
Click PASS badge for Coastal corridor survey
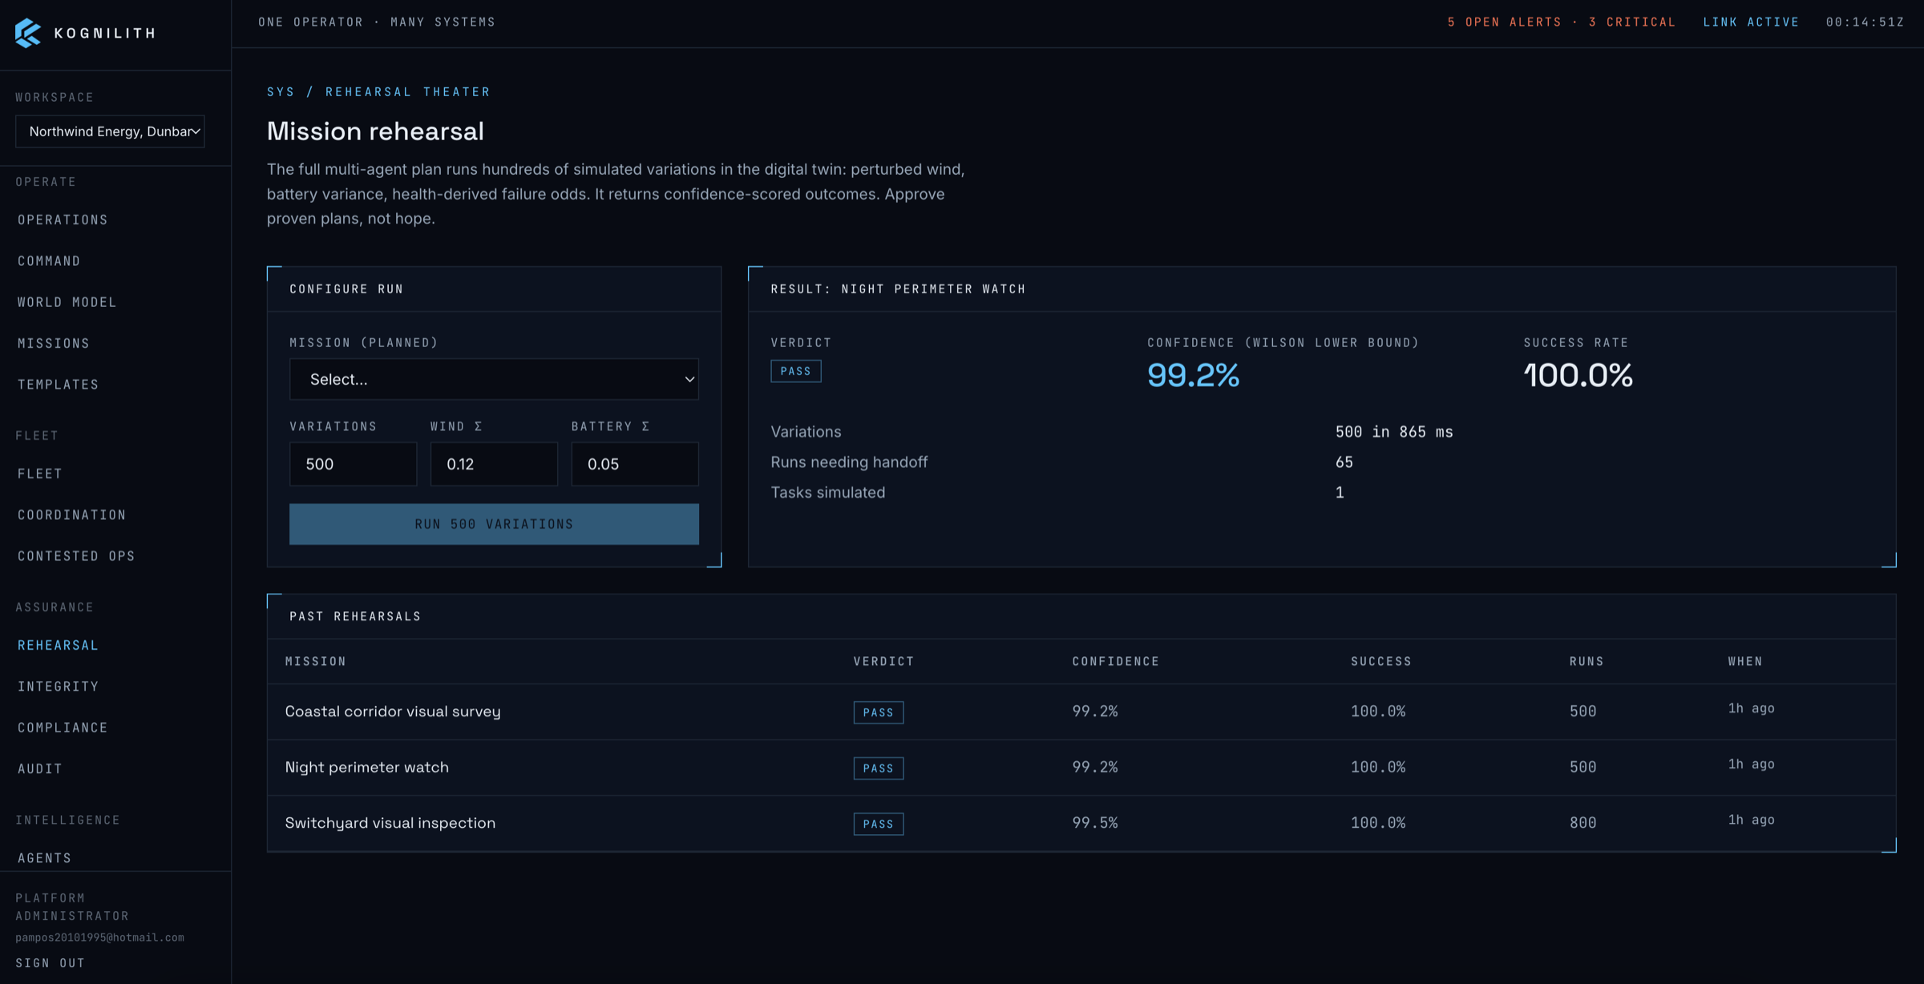pyautogui.click(x=878, y=712)
